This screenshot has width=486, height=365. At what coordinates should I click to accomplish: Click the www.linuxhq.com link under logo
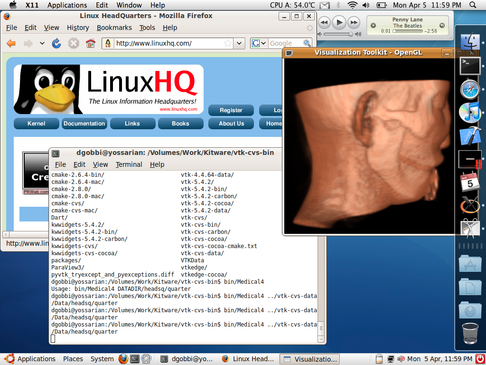point(178,109)
